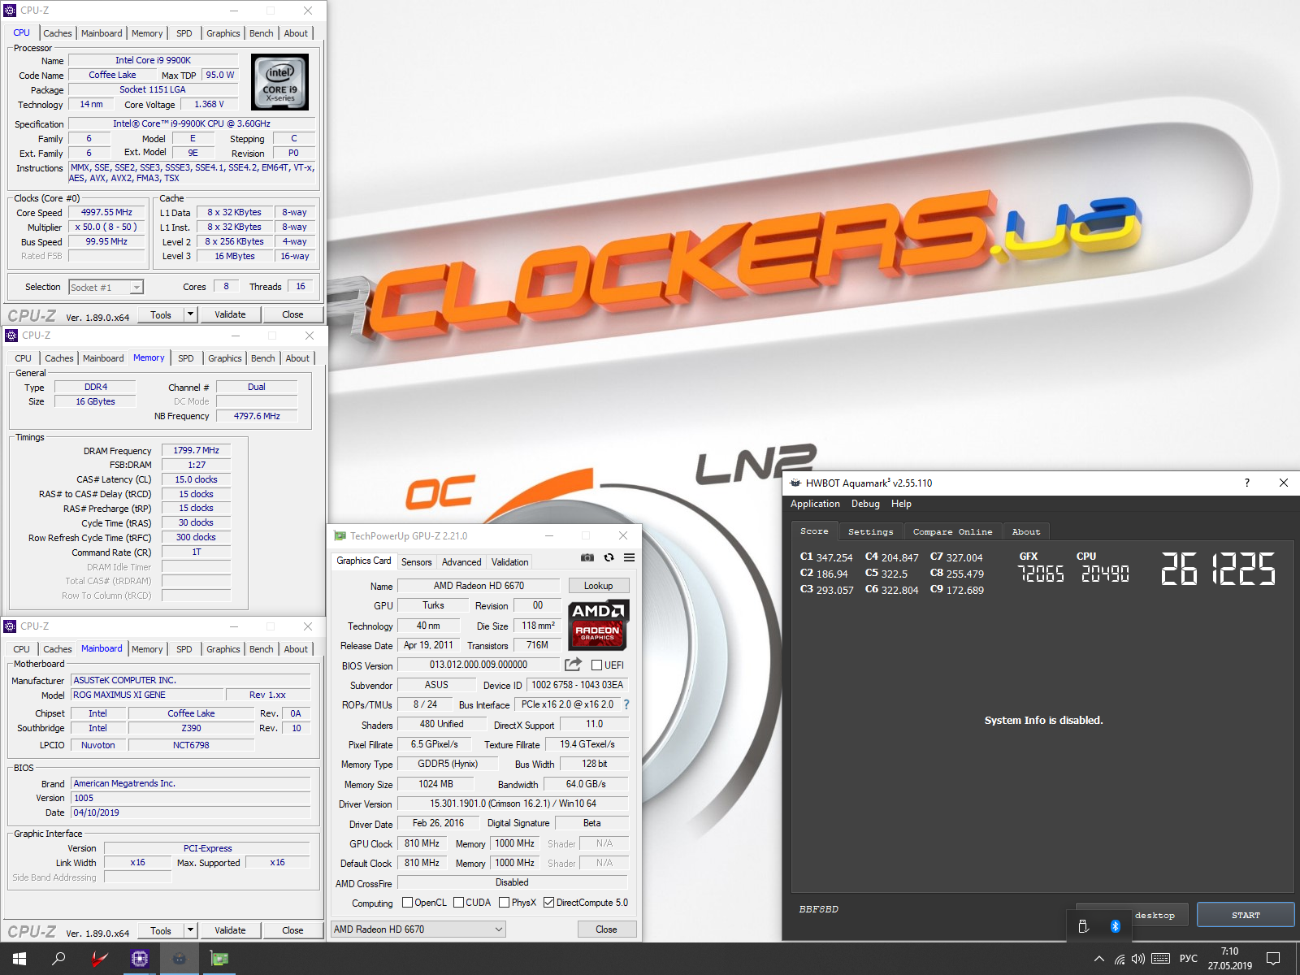Expand Tools arrow in bottom CPU-Z window

[x=190, y=930]
